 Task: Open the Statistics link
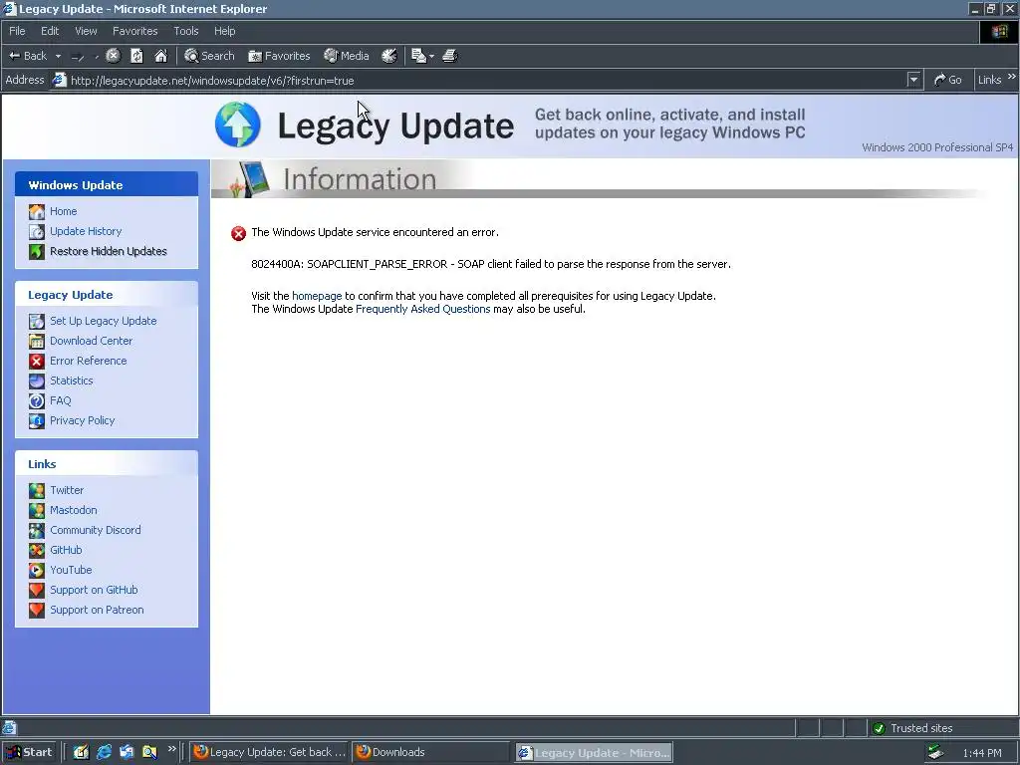(x=72, y=382)
